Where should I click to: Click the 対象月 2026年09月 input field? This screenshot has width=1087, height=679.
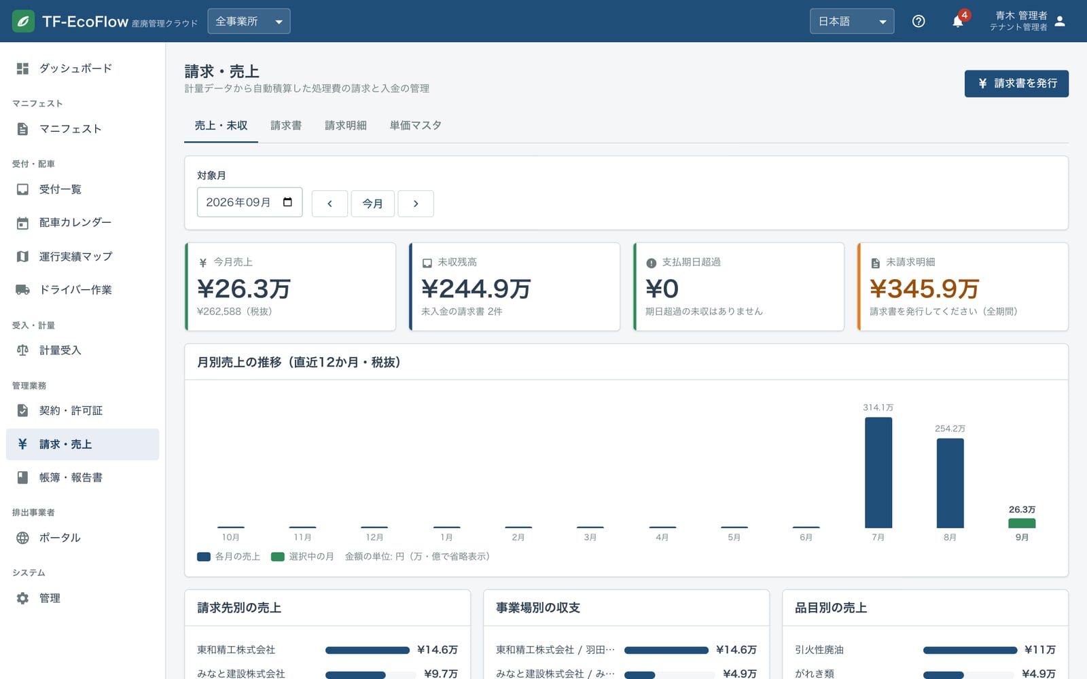(x=249, y=202)
